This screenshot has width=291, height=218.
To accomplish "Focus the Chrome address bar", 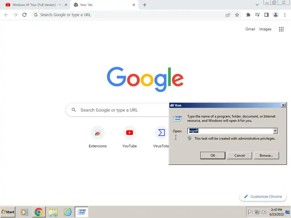I will coord(130,15).
